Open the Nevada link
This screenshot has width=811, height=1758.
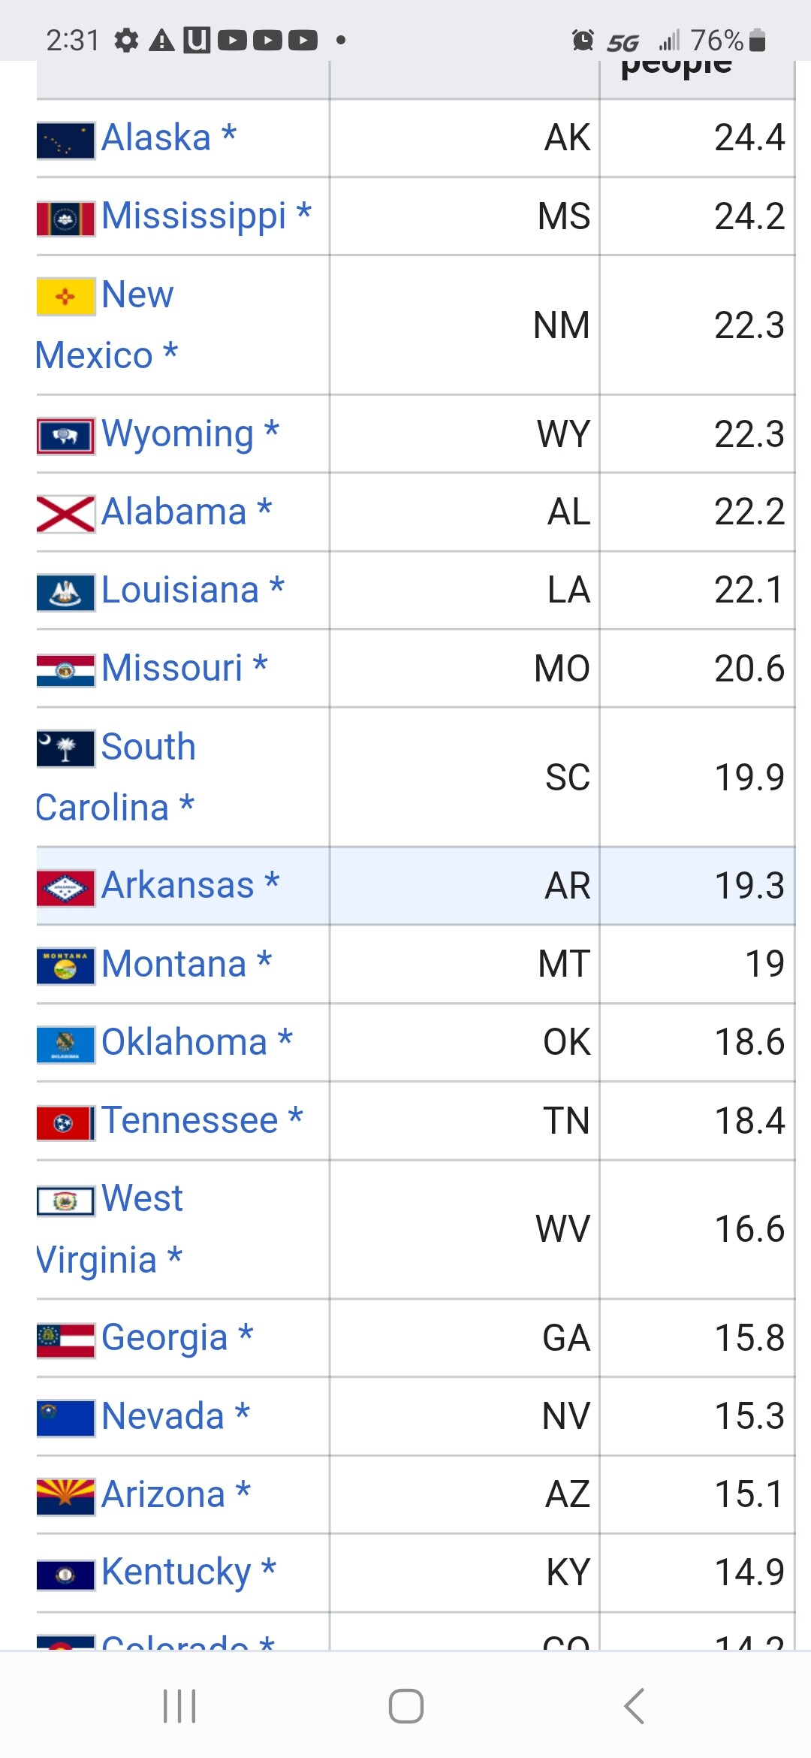point(163,1416)
